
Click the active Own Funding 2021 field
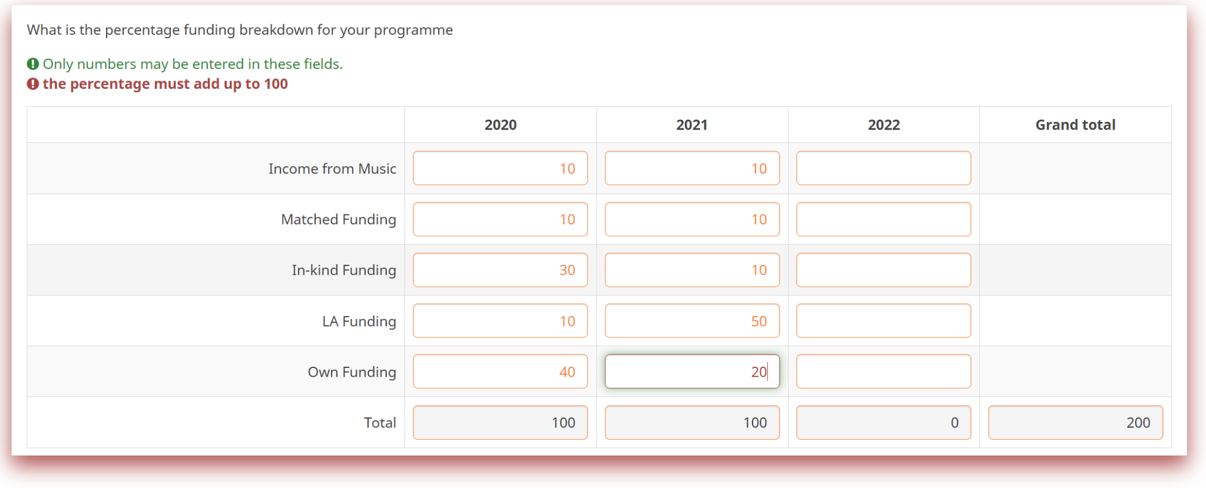click(692, 371)
